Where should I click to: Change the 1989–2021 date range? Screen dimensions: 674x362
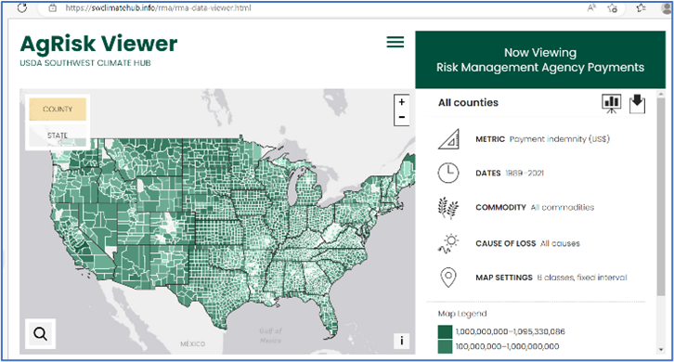coord(525,174)
